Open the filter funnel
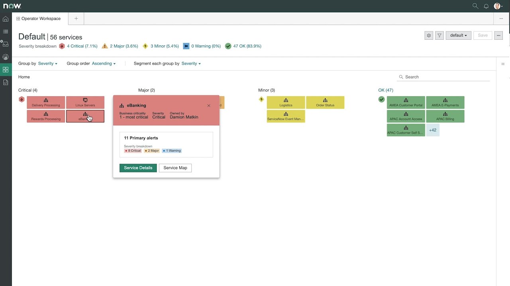The width and height of the screenshot is (510, 286). point(439,35)
